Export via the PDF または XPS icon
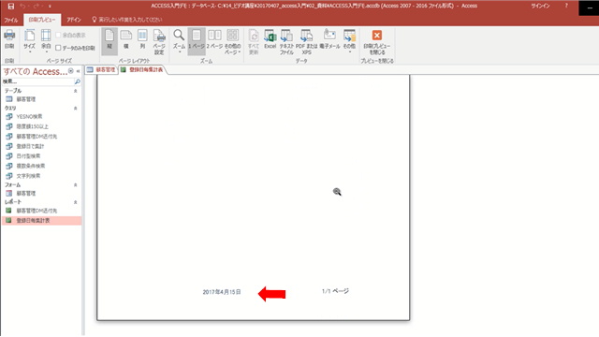 tap(306, 42)
